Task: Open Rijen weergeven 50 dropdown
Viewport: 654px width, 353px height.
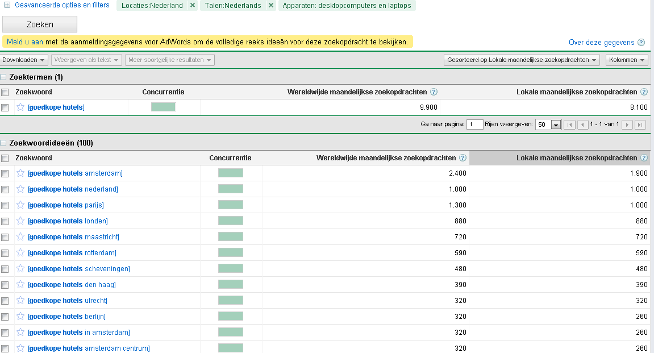Action: click(548, 124)
